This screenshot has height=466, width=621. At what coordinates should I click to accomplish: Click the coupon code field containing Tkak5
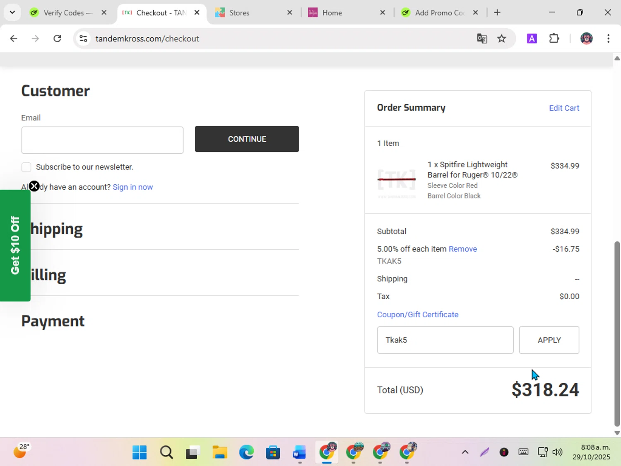tap(445, 340)
